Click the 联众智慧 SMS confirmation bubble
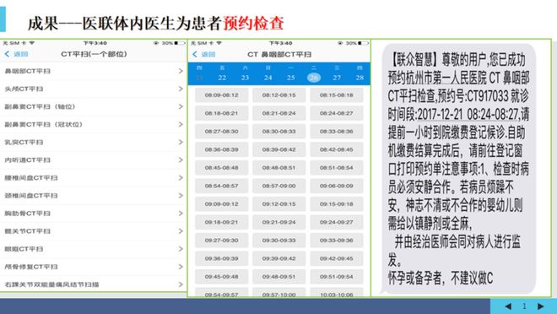This screenshot has height=314, width=557. coord(458,169)
